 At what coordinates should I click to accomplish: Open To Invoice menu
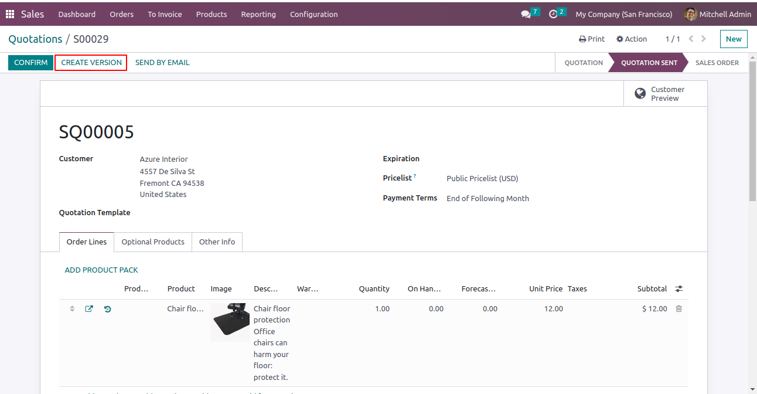coord(165,14)
